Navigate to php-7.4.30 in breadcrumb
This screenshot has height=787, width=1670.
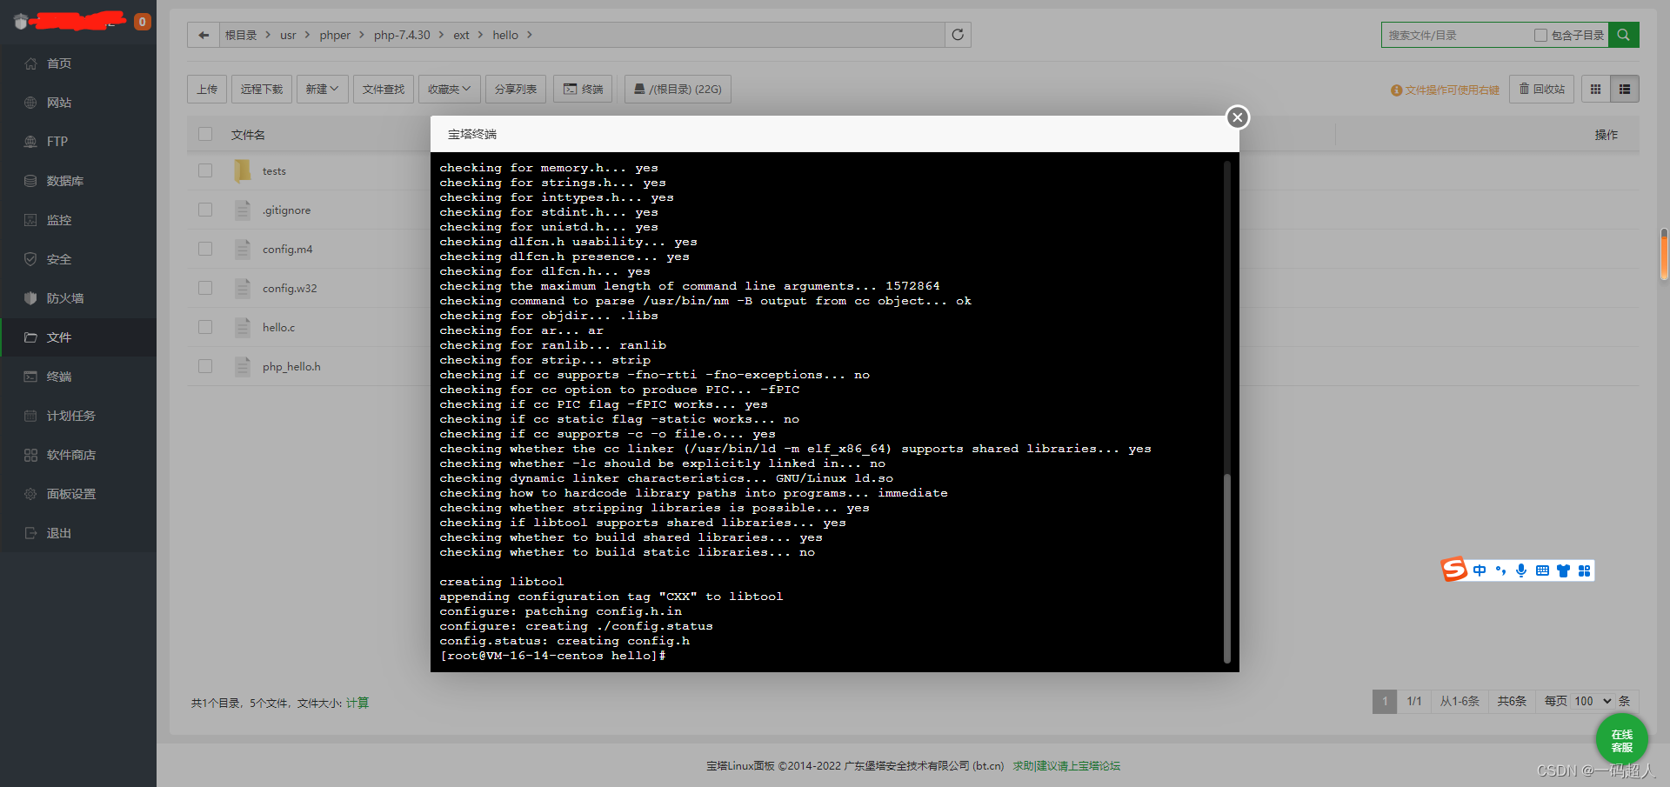(402, 35)
